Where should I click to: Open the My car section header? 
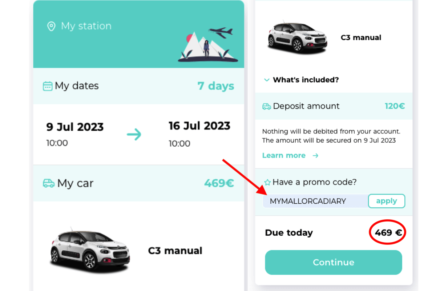[x=138, y=183]
